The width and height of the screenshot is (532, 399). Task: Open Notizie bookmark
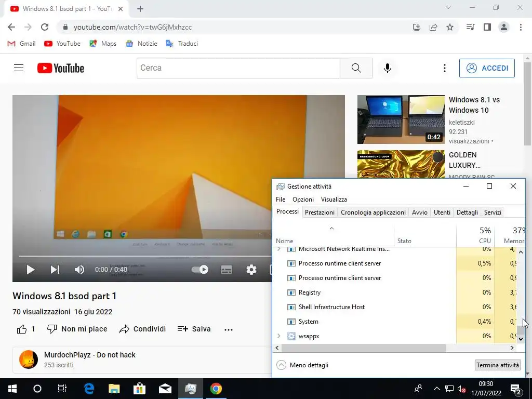tap(141, 44)
